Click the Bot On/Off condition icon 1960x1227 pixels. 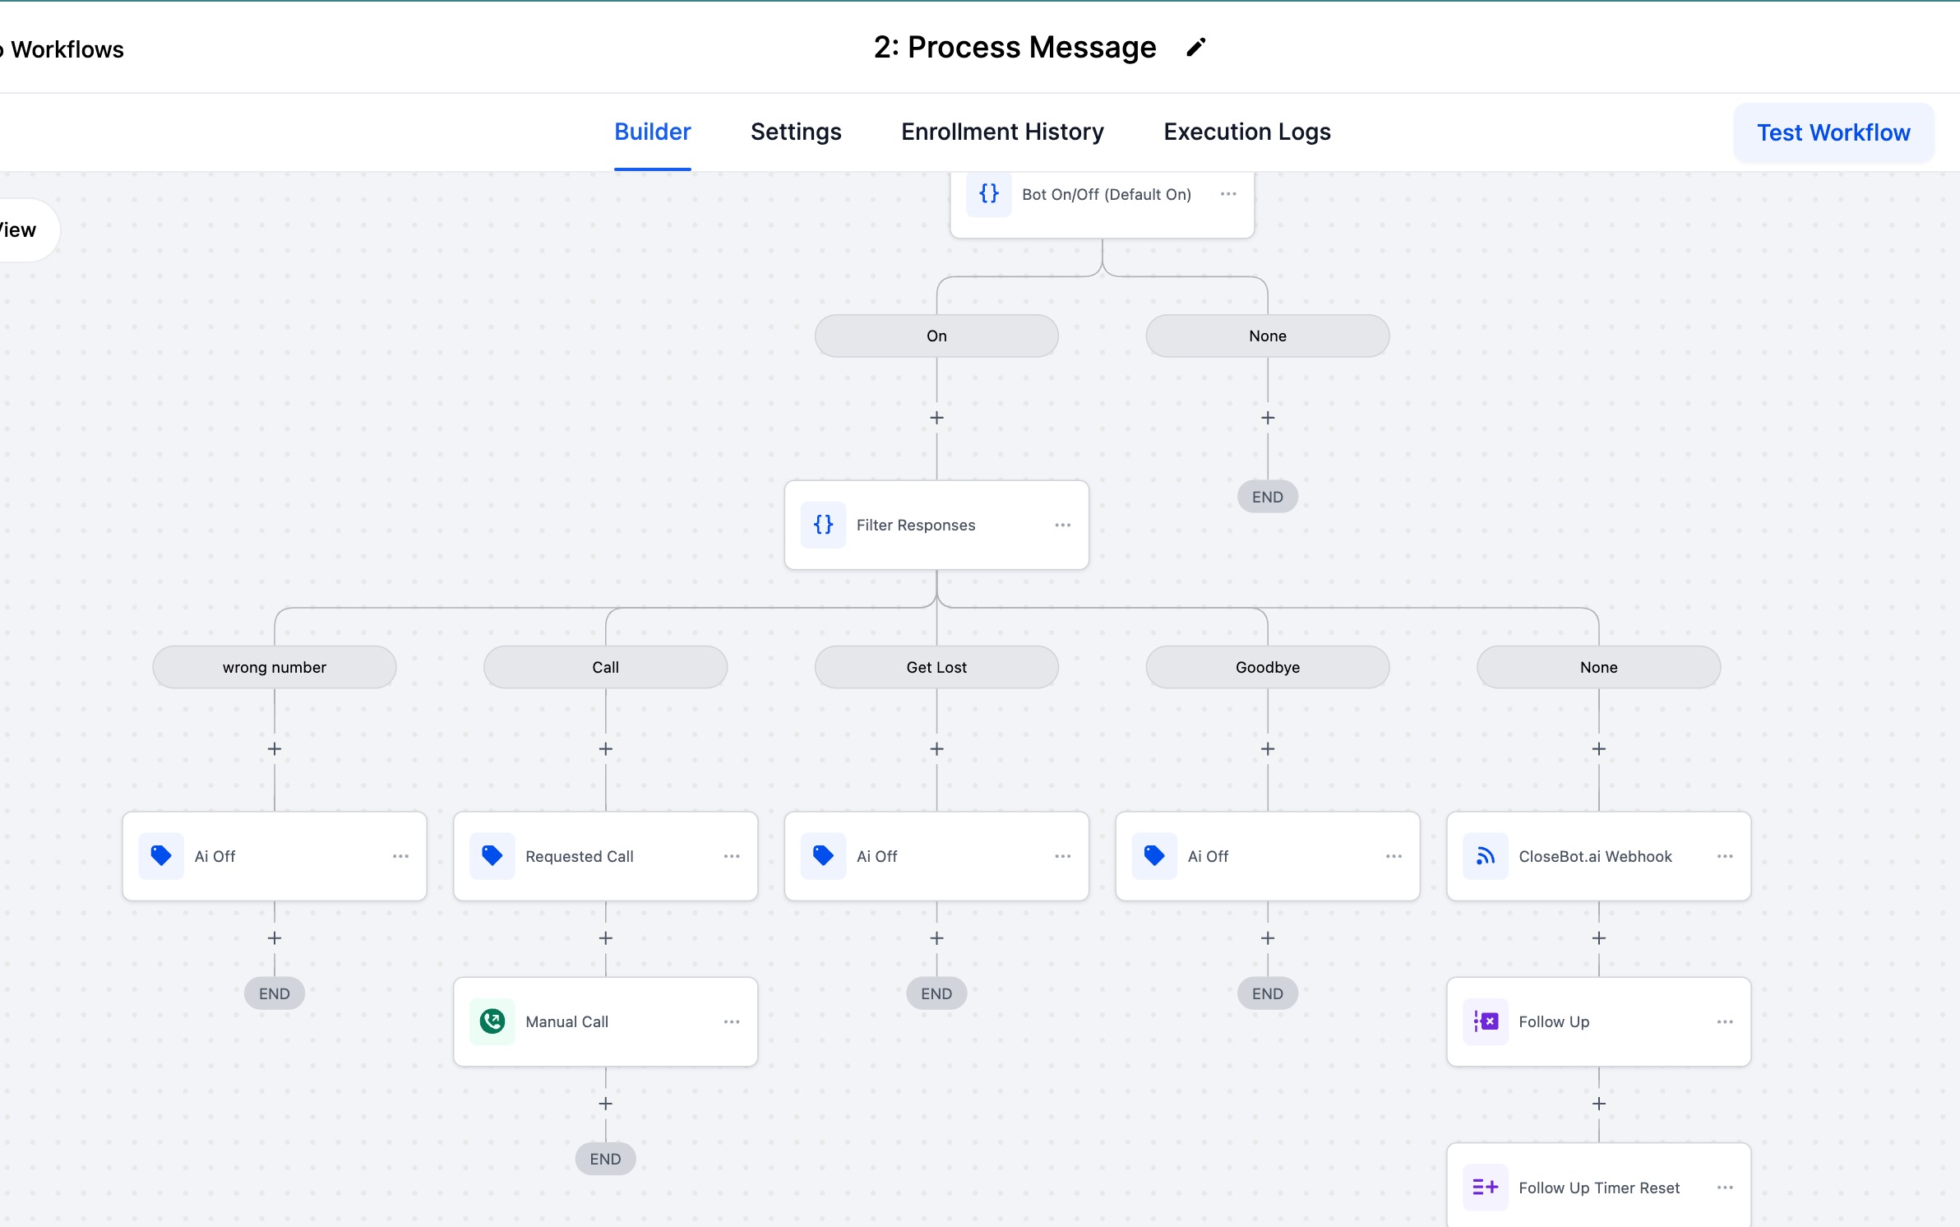[x=988, y=194]
